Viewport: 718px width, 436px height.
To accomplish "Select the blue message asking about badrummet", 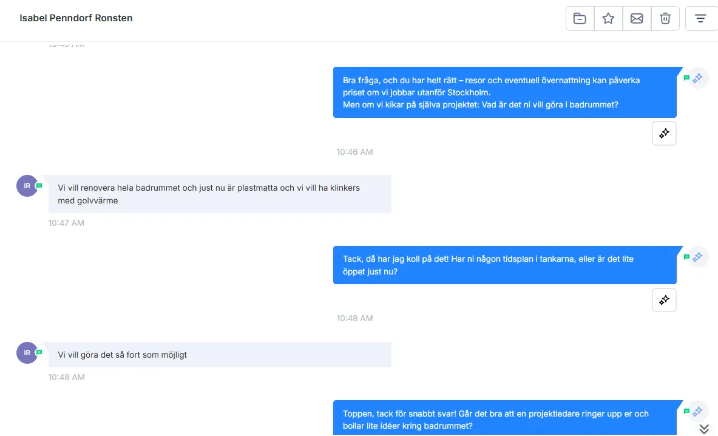I will point(504,92).
